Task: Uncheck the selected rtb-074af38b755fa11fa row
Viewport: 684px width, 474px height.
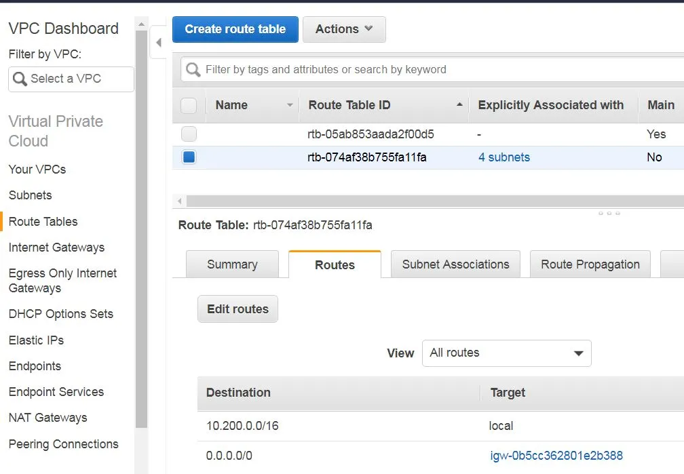Action: 189,157
